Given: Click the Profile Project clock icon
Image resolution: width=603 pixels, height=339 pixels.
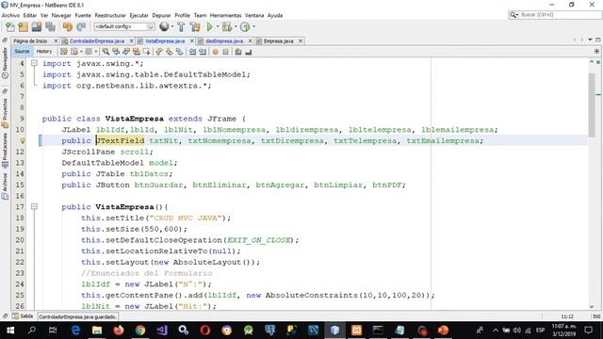Looking at the screenshot, I should pyautogui.click(x=245, y=27).
